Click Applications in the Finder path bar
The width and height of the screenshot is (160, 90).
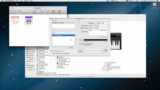[x=48, y=75]
